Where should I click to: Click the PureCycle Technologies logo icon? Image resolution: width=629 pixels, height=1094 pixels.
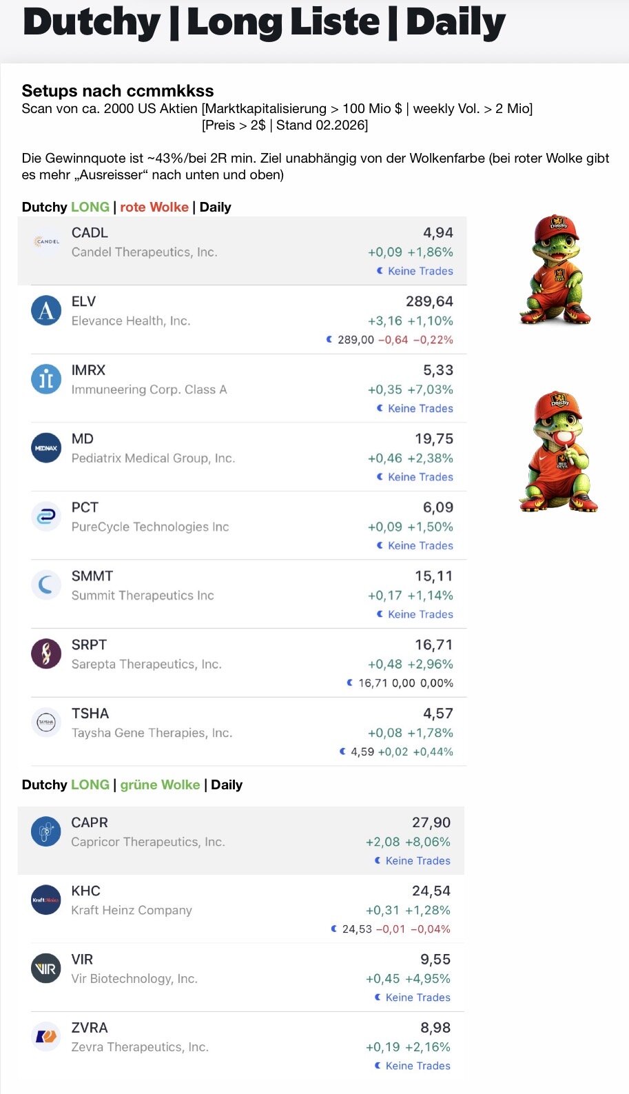click(46, 516)
